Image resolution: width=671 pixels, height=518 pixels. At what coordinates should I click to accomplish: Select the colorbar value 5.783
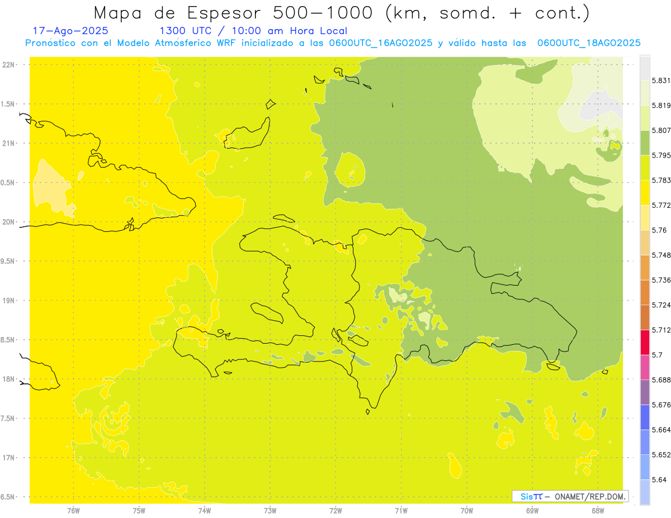661,180
